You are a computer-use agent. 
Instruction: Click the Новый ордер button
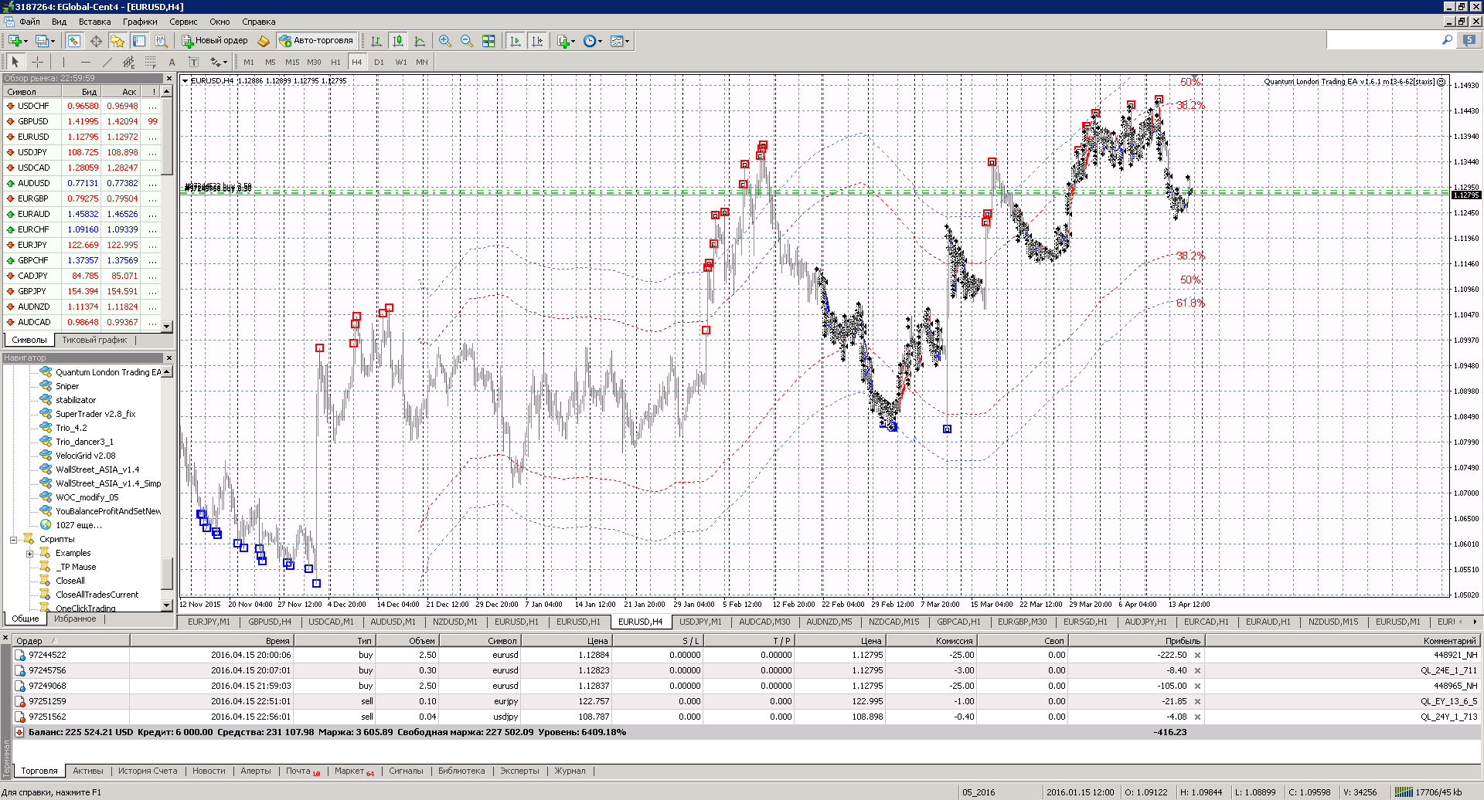tap(215, 41)
